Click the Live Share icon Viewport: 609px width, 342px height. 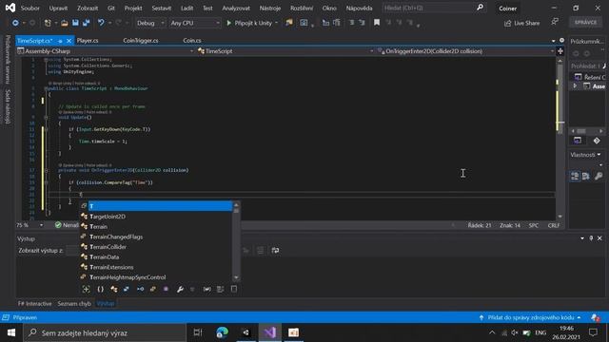coord(507,23)
